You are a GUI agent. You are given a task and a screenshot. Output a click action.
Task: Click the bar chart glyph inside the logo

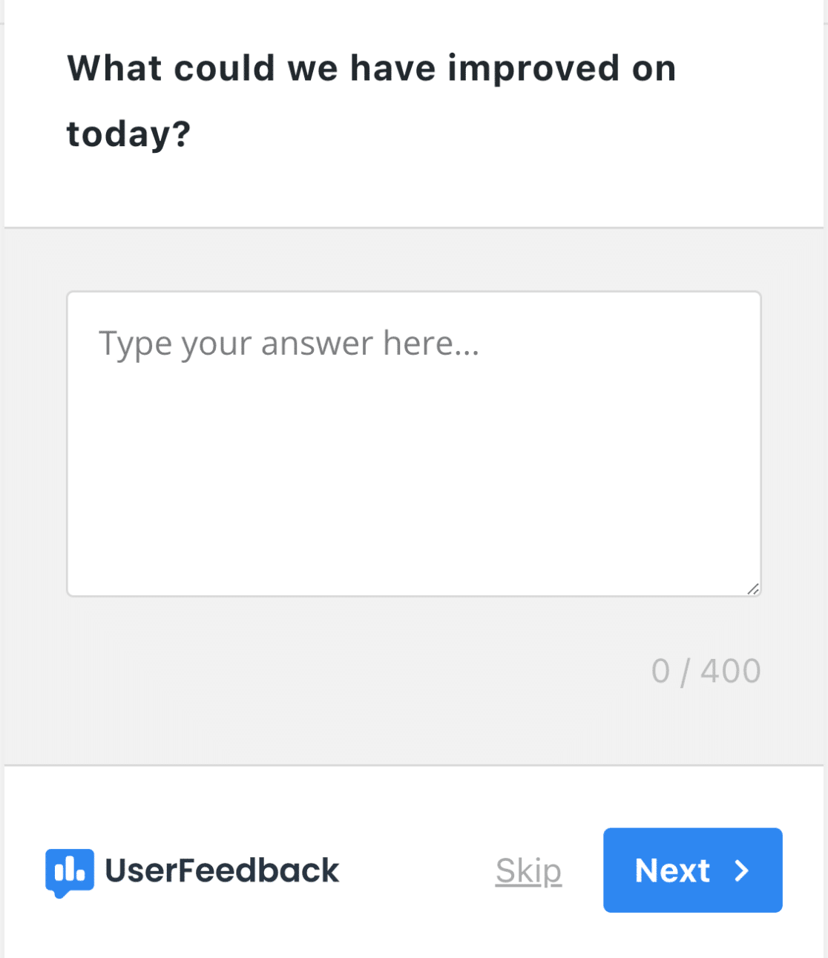[69, 869]
